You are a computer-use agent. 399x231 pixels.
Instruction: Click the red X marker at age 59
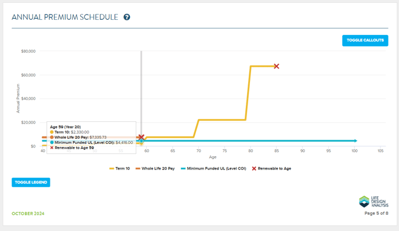point(142,137)
